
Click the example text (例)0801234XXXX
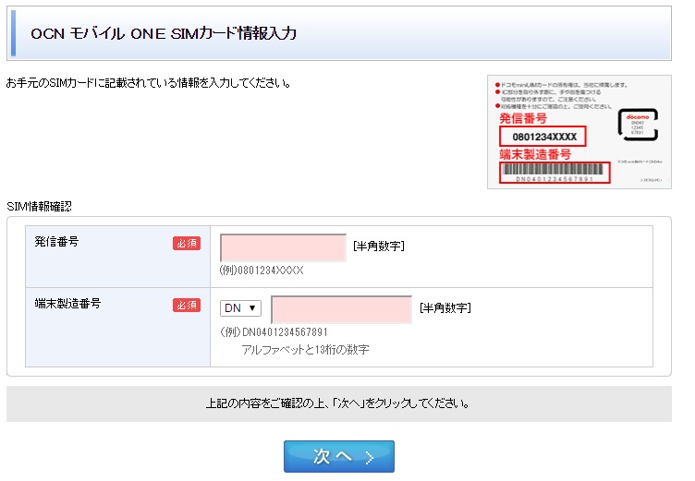(x=262, y=271)
